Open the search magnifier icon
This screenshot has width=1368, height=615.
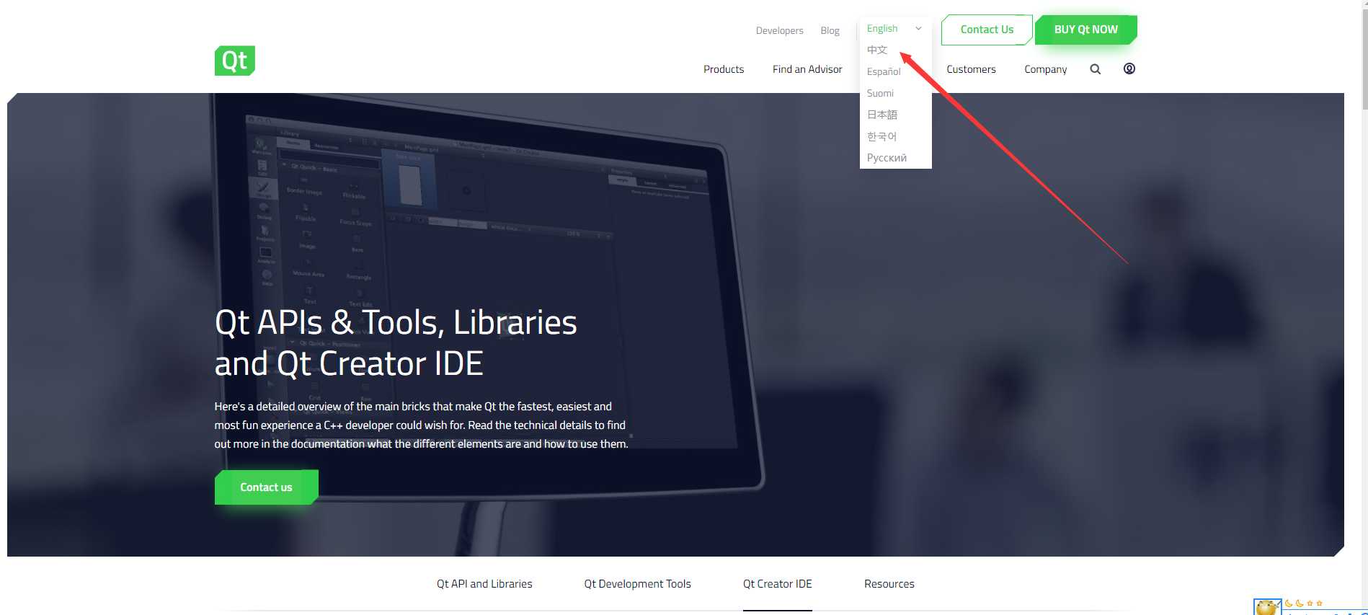click(x=1095, y=69)
